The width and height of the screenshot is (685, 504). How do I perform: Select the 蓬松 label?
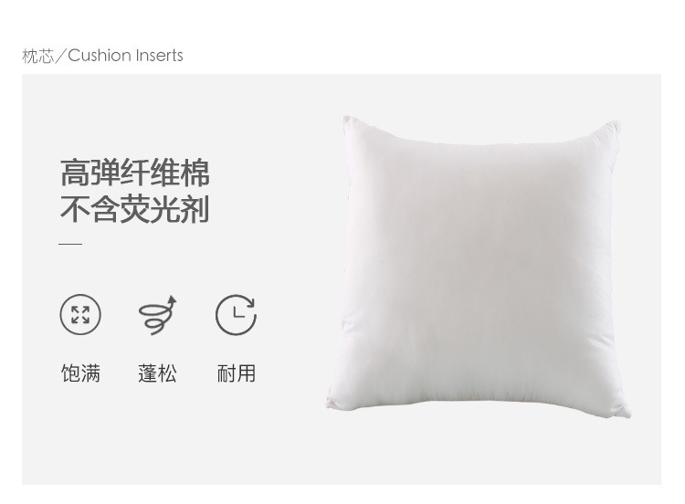click(x=157, y=373)
